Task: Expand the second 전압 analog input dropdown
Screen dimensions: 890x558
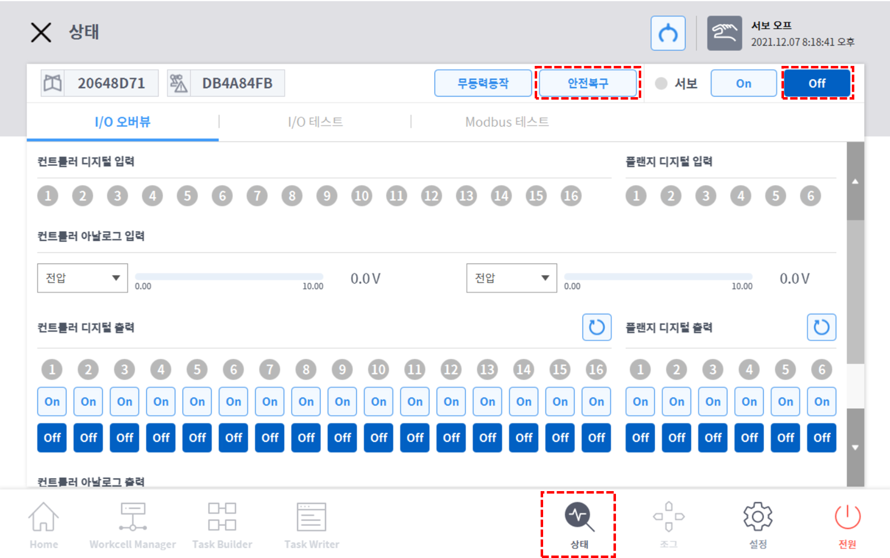Action: point(511,278)
